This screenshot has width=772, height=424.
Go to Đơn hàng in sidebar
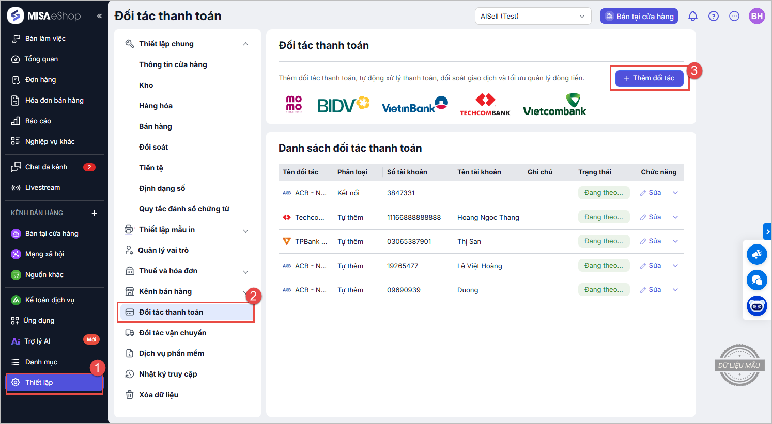click(x=40, y=79)
